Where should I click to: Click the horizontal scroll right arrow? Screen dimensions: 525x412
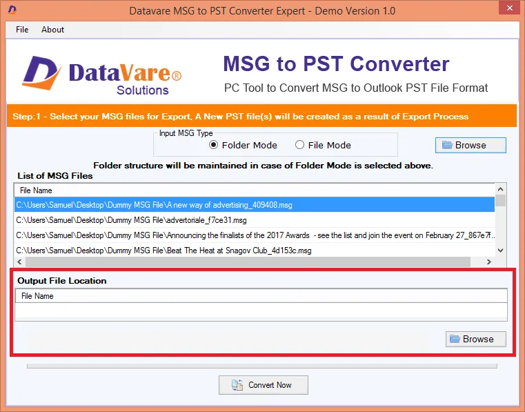coord(489,262)
